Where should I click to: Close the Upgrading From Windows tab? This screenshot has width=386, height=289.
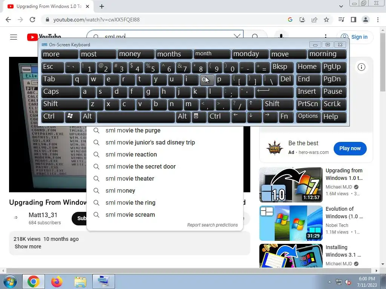tap(87, 6)
